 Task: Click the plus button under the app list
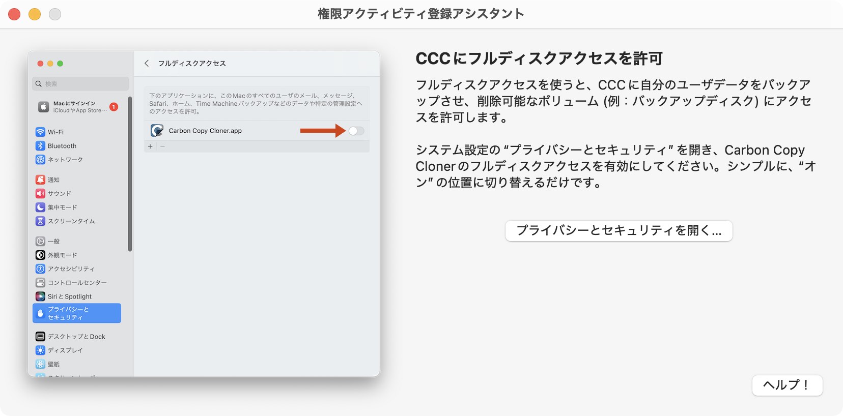coord(150,146)
